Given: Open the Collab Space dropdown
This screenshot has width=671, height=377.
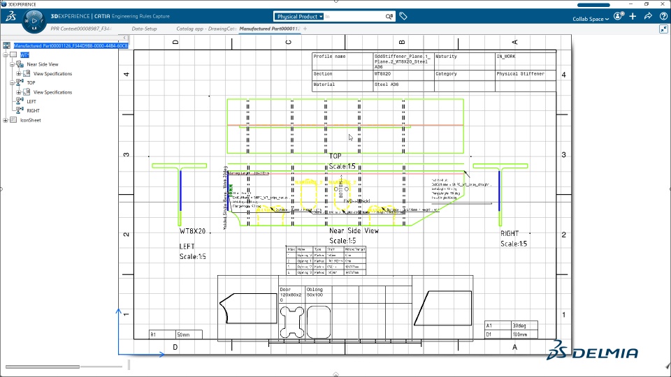Looking at the screenshot, I should coord(591,19).
